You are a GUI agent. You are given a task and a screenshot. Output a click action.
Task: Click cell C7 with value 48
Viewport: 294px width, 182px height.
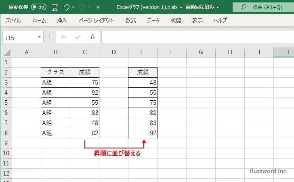84,123
